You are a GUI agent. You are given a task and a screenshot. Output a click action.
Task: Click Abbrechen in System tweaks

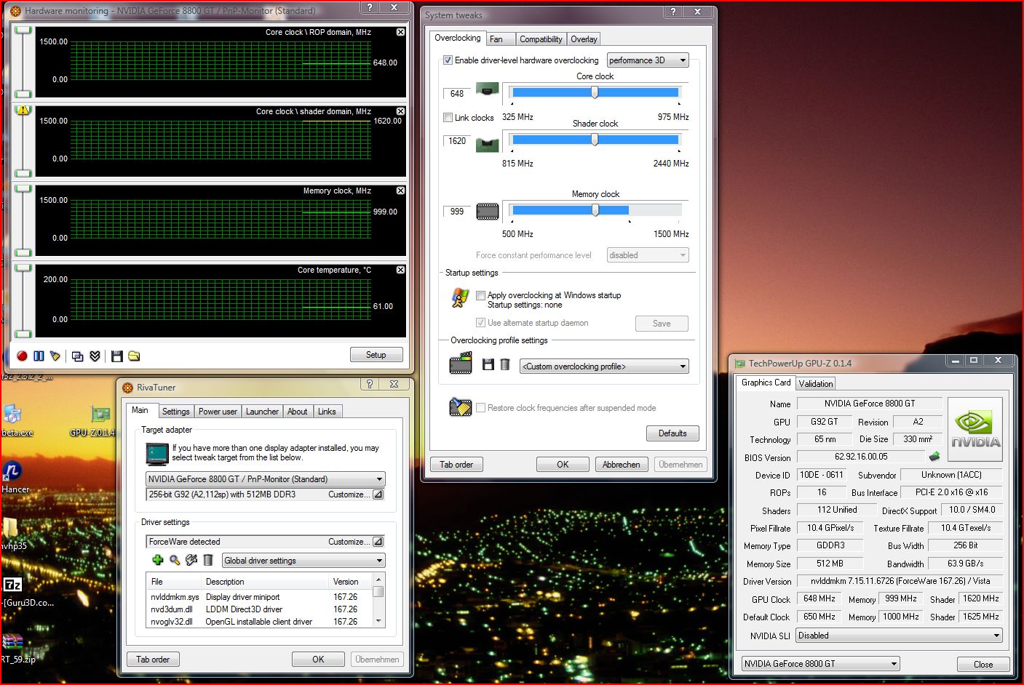tap(622, 465)
